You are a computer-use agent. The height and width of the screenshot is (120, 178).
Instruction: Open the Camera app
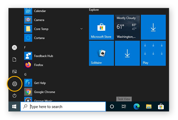click(39, 20)
